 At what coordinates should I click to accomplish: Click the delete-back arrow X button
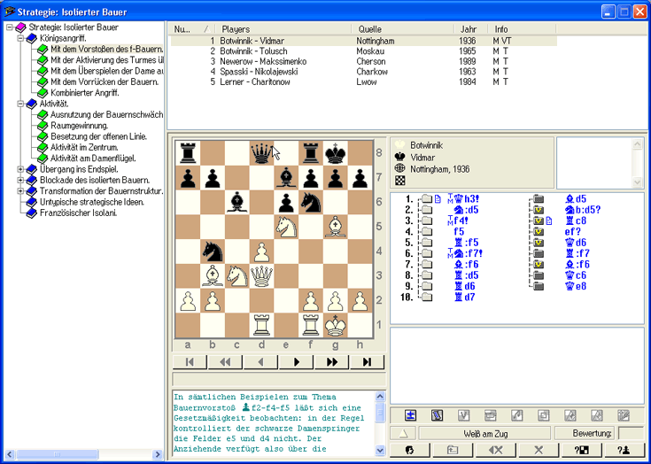click(x=495, y=450)
